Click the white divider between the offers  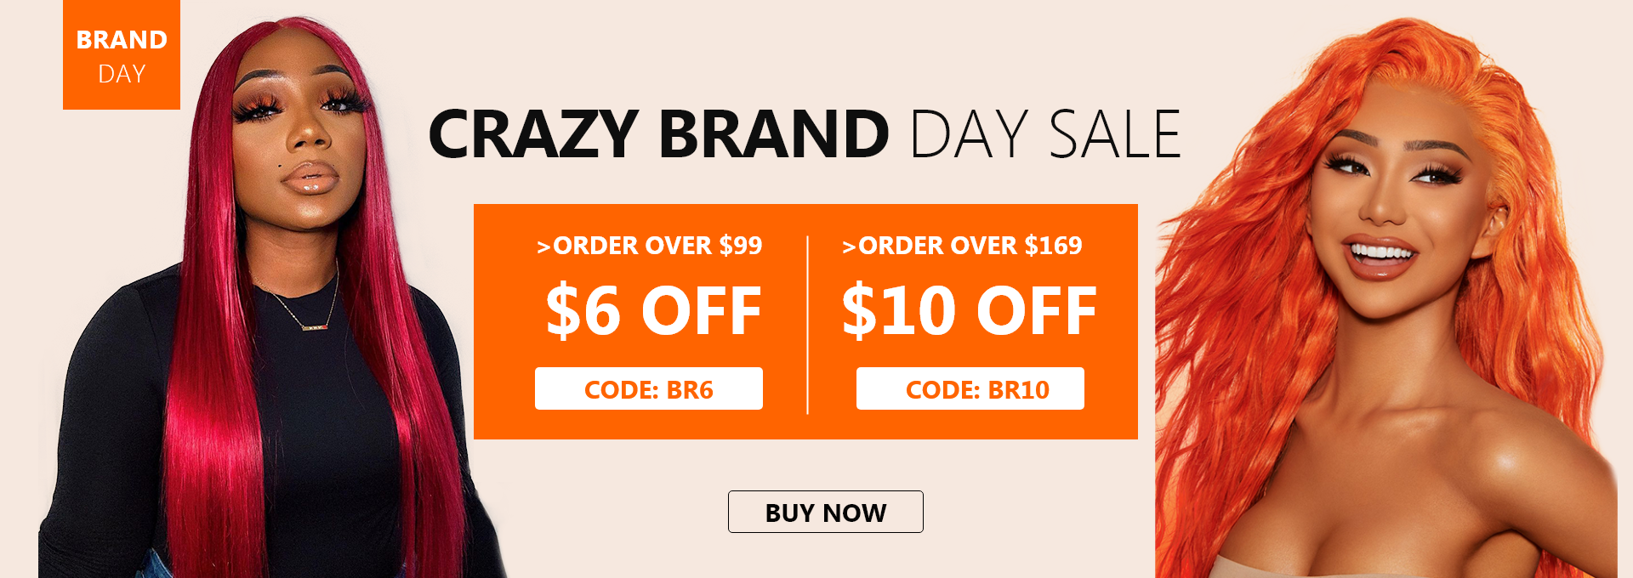coord(807,325)
